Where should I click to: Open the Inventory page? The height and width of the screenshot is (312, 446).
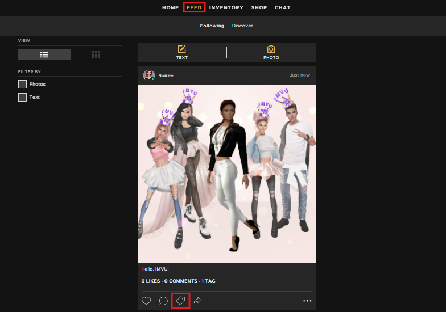226,7
